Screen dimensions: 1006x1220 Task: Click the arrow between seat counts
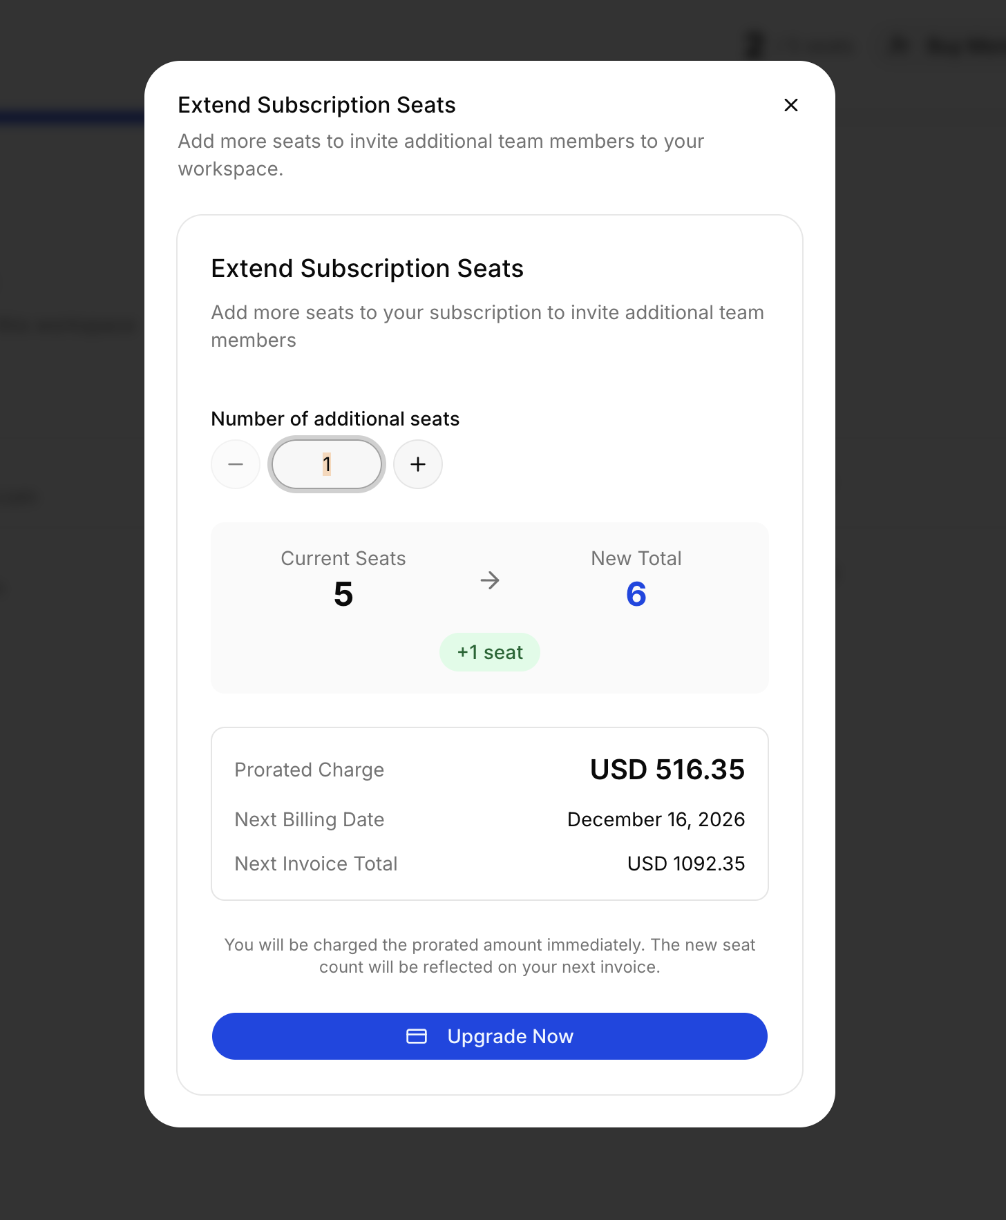(490, 580)
